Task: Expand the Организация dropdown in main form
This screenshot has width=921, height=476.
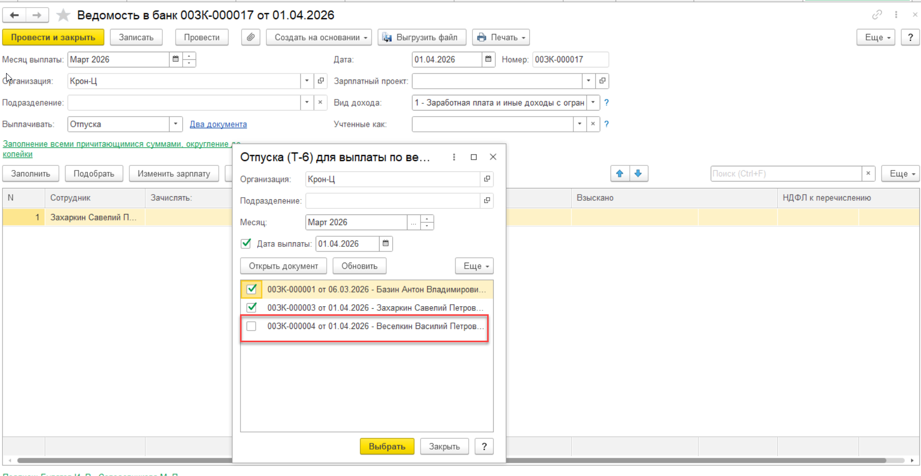Action: (x=307, y=81)
